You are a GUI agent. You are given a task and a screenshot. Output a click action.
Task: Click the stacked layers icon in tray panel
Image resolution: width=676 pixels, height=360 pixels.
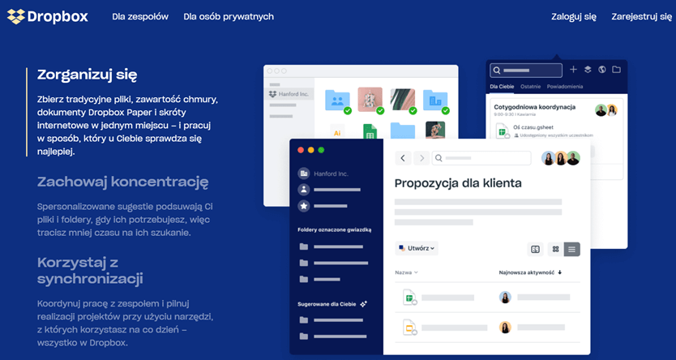(x=588, y=70)
